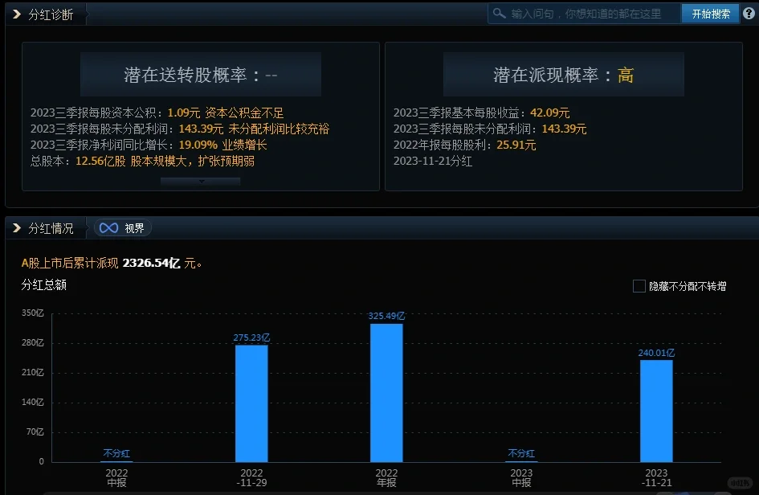Image resolution: width=759 pixels, height=495 pixels.
Task: Click the 视界 feature icon button
Action: [122, 227]
